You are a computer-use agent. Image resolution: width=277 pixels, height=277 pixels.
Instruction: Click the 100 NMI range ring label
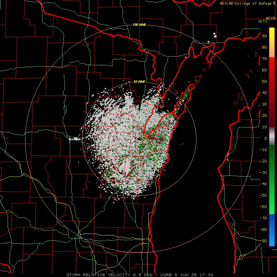tap(139, 25)
